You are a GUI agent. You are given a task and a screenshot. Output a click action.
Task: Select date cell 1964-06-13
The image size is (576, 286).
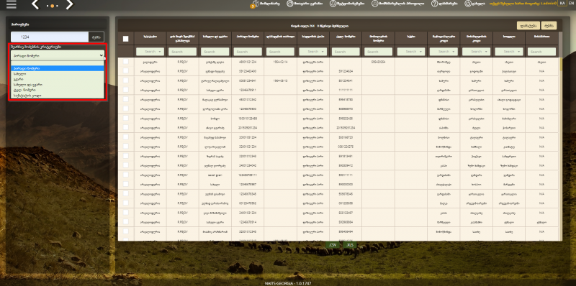point(280,80)
